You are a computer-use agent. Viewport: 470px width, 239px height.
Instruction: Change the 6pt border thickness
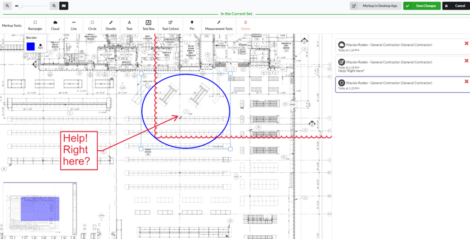point(40,46)
